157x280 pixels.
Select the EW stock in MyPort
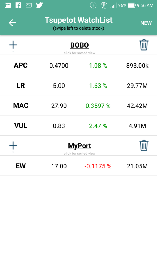[78, 166]
